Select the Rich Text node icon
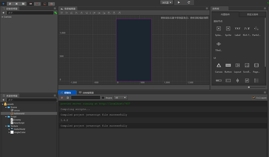 (247, 29)
